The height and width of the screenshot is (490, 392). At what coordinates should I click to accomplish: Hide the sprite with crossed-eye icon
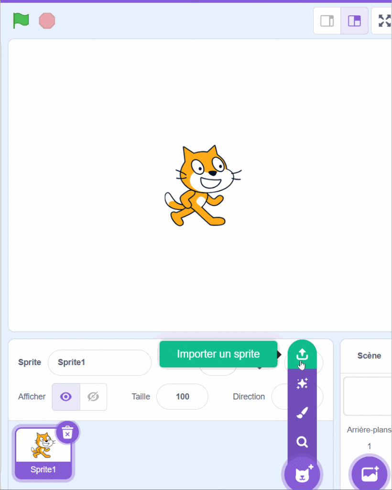(93, 397)
